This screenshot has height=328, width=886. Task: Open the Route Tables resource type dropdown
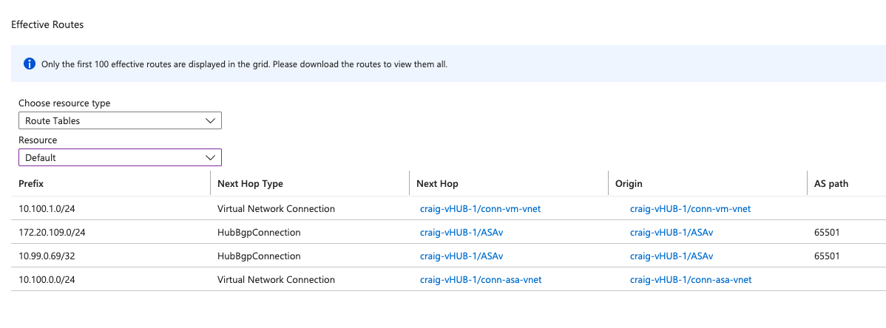(x=120, y=120)
